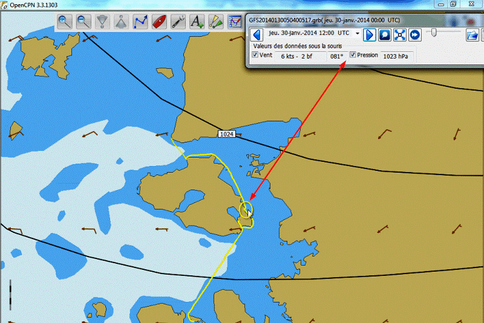
Task: Open a GRIB file with folder icon
Action: pyautogui.click(x=473, y=35)
